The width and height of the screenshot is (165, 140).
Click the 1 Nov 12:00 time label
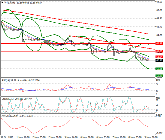coord(23,137)
